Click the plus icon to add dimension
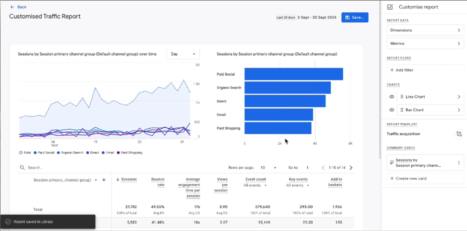 [104, 180]
